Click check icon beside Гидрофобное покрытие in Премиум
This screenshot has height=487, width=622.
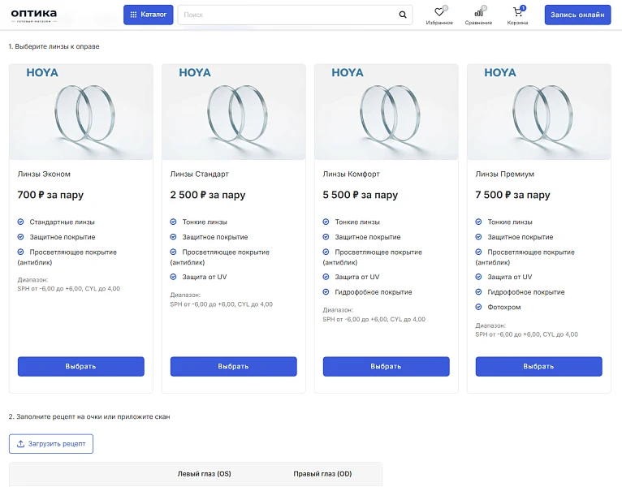[479, 292]
